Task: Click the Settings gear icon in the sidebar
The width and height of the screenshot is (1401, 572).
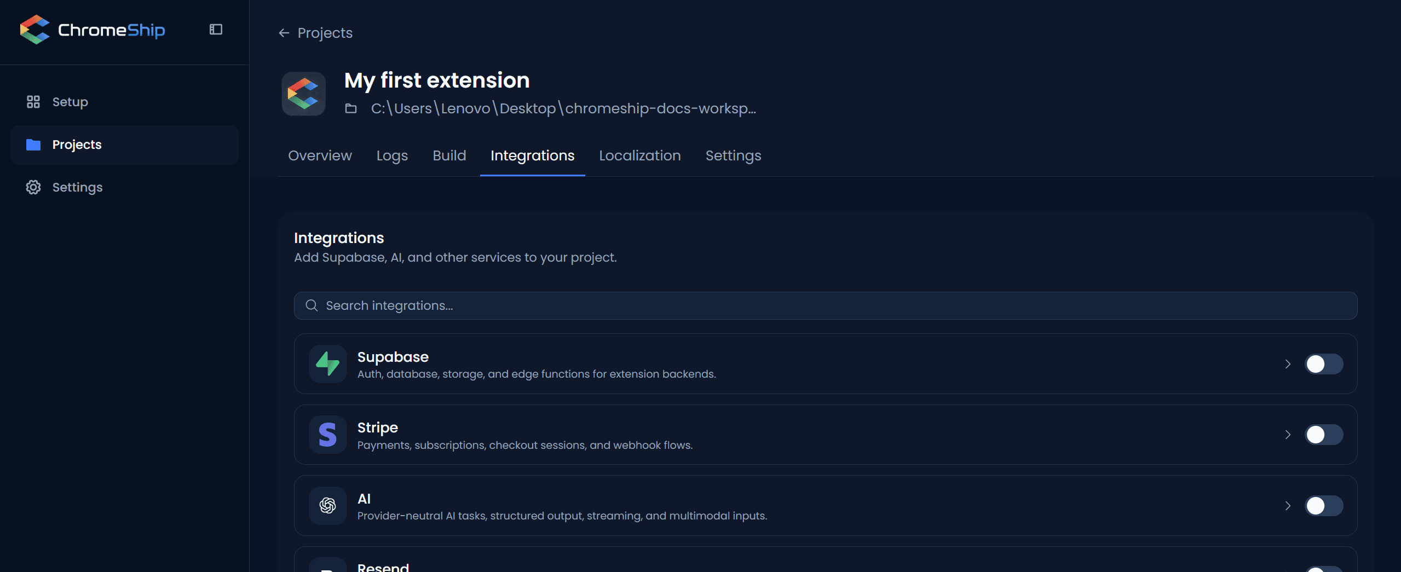Action: [x=33, y=187]
